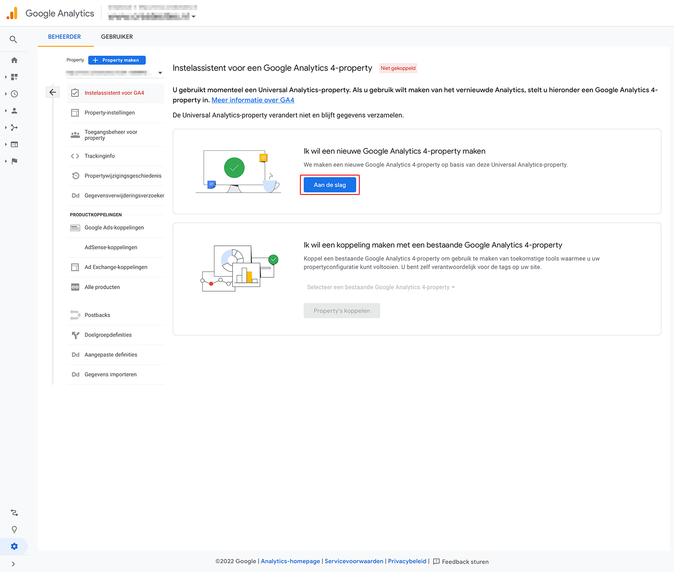Image resolution: width=674 pixels, height=572 pixels.
Task: Click the Google Analytics logo
Action: tap(12, 13)
